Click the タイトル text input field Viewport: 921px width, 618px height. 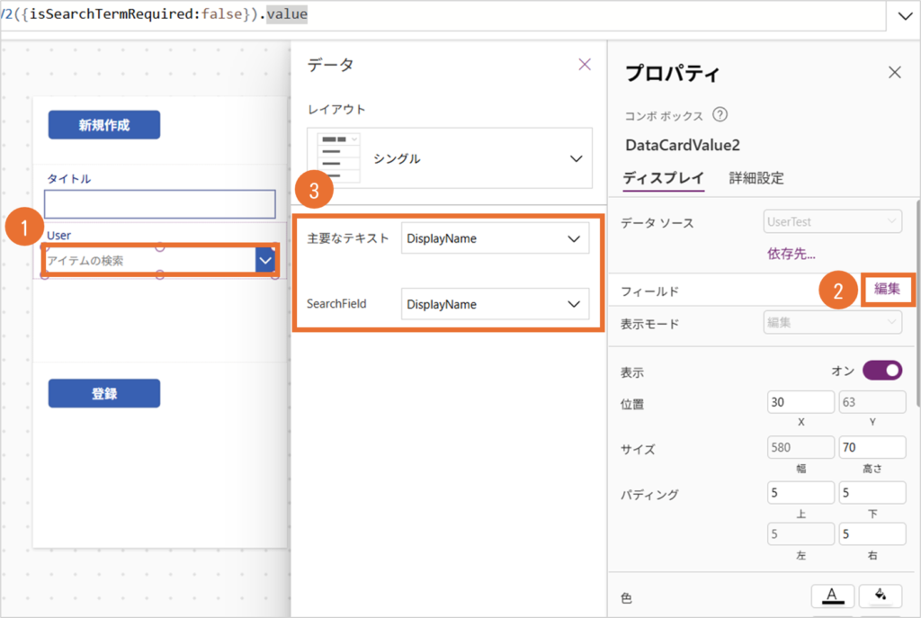159,204
